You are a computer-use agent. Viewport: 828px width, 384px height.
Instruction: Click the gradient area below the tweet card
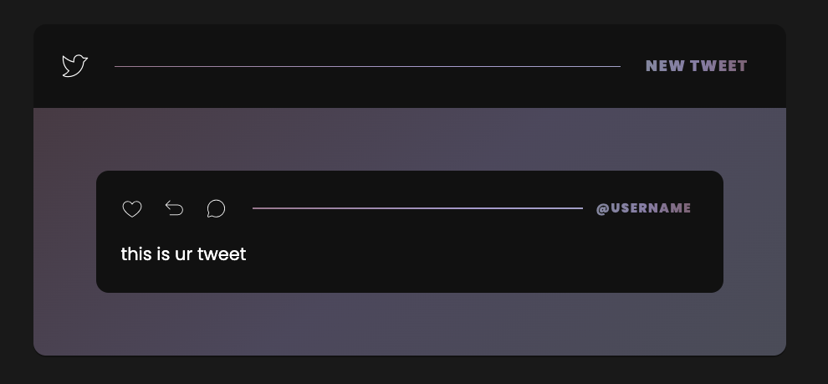409,324
